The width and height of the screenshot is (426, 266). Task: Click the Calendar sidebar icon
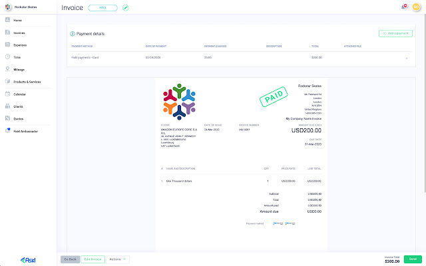pyautogui.click(x=7, y=94)
